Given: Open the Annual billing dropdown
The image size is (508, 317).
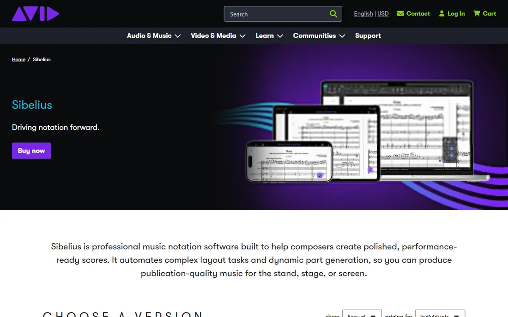Looking at the screenshot, I should 362,314.
